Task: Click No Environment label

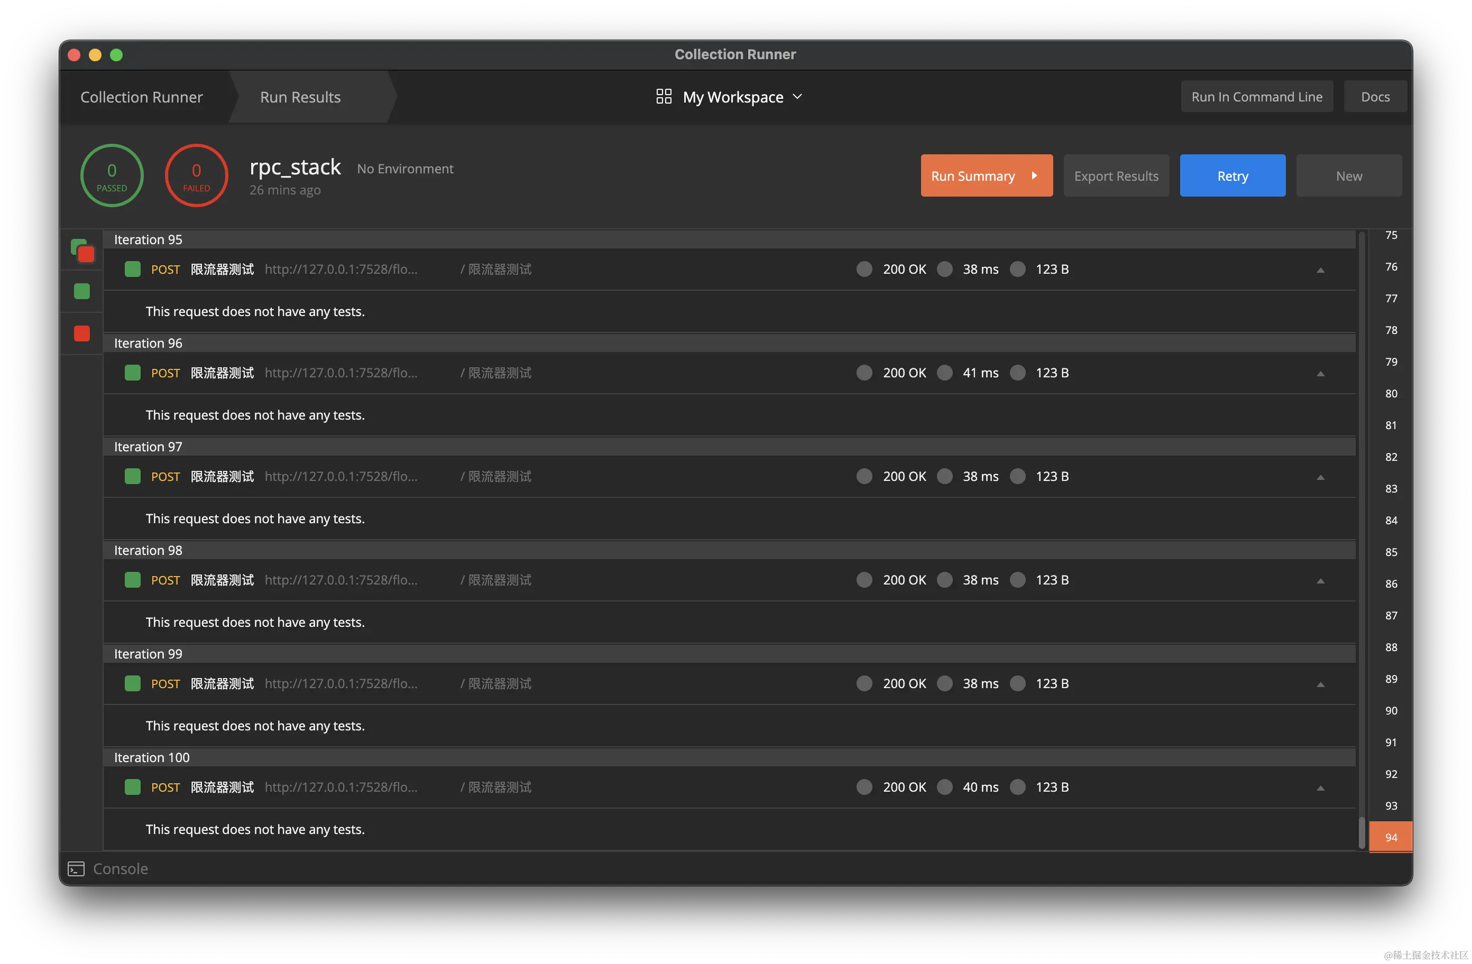Action: click(x=405, y=169)
